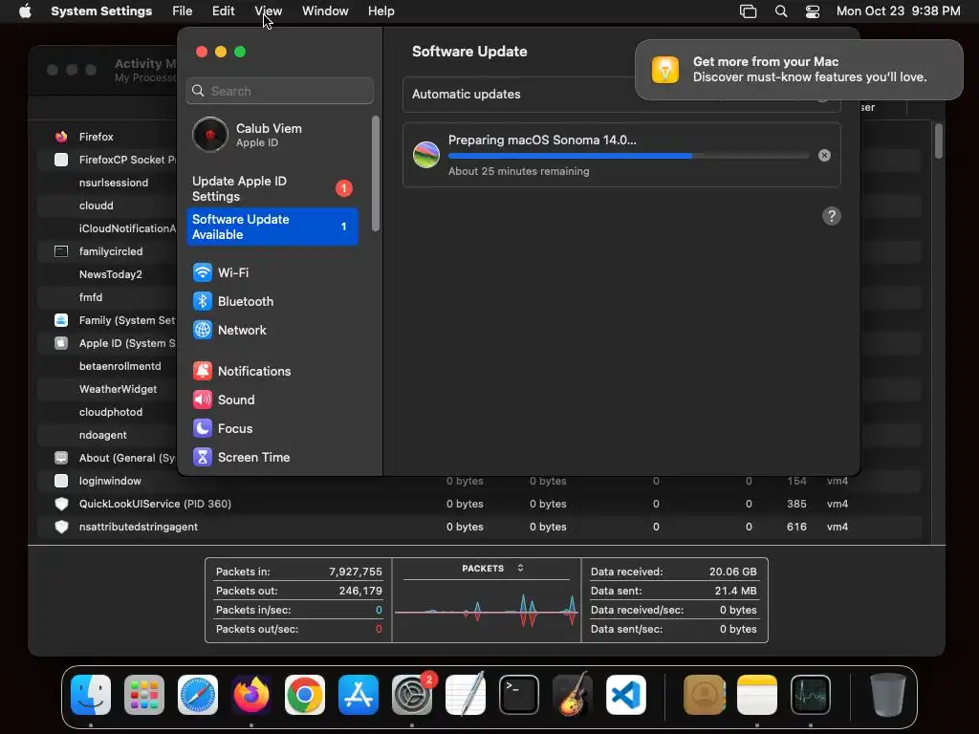Select cloudd process in Activity Monitor
This screenshot has height=734, width=979.
(106, 206)
